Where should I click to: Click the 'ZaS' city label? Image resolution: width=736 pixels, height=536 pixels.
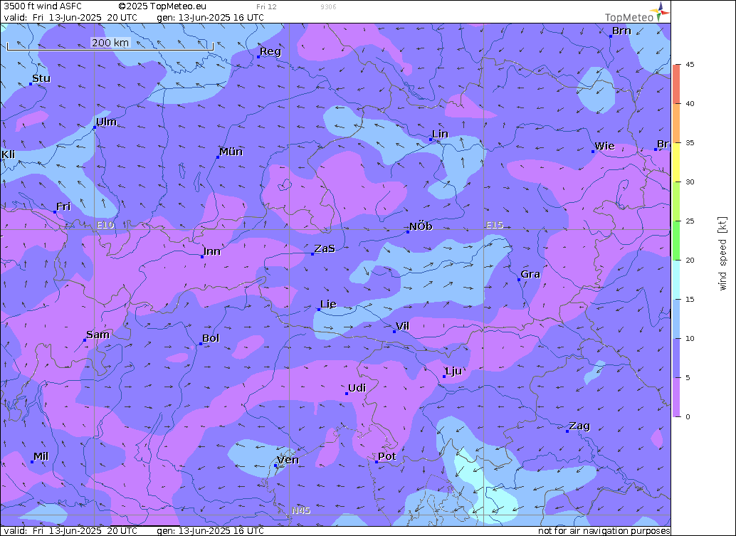pos(325,248)
